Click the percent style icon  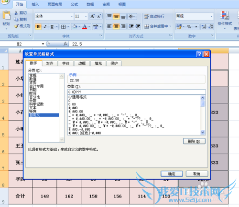pos(189,27)
